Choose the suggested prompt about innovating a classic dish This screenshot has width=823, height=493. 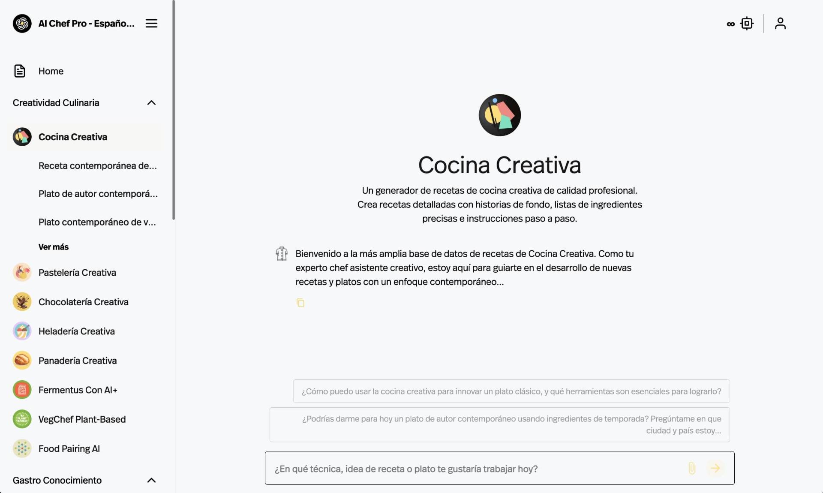click(511, 391)
